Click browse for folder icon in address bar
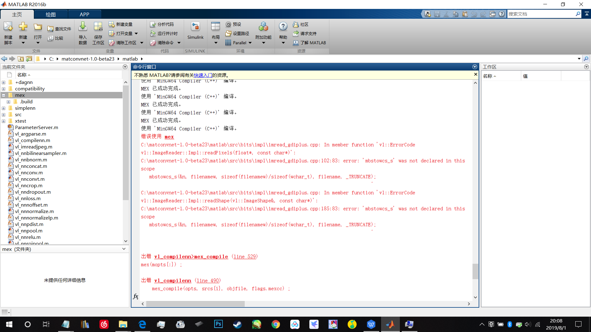Viewport: 591px width, 332px height. tap(29, 59)
